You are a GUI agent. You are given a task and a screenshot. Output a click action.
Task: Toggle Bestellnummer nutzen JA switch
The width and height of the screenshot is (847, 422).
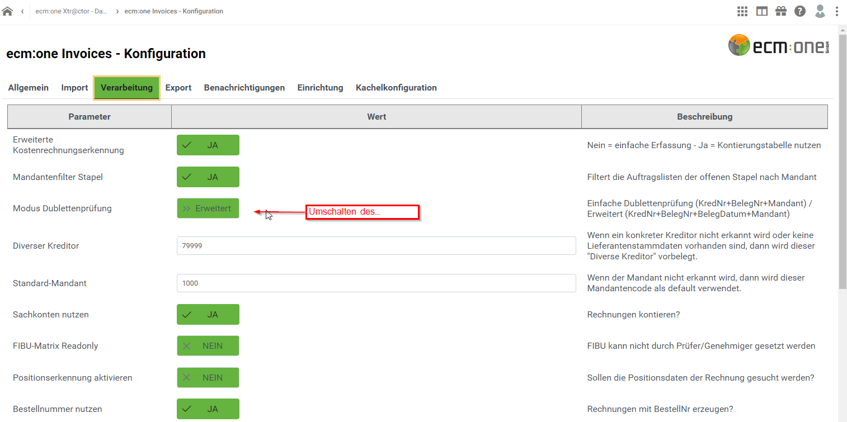(208, 409)
